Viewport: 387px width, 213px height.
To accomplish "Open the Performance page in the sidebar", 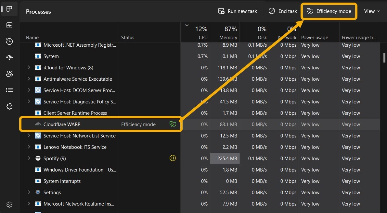I will [x=9, y=25].
